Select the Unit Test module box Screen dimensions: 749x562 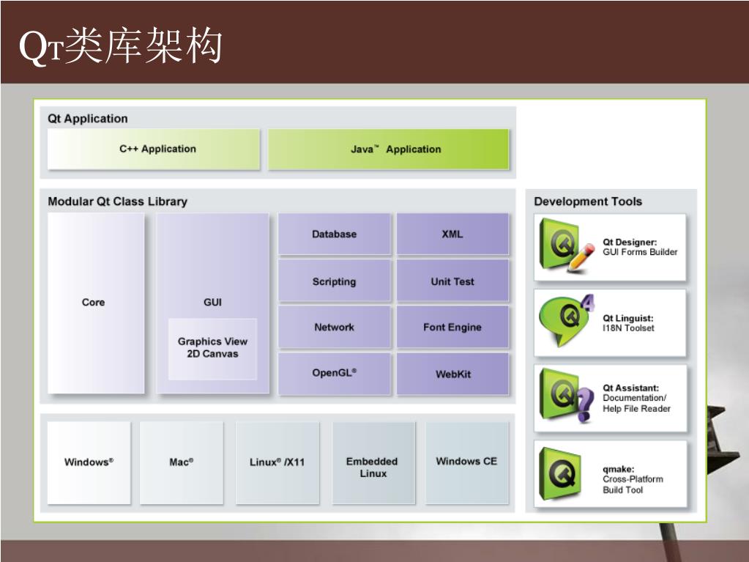452,281
